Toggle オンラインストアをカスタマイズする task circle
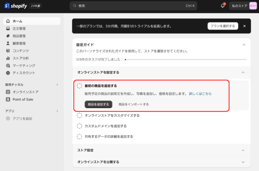Image resolution: width=259 pixels, height=171 pixels. [79, 115]
